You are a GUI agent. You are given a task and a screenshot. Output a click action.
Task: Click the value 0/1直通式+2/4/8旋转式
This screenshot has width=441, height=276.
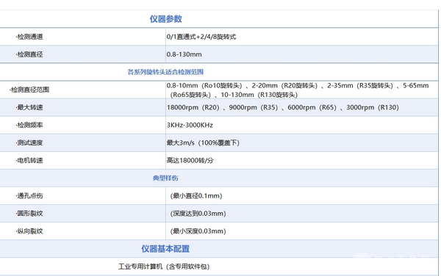point(201,37)
